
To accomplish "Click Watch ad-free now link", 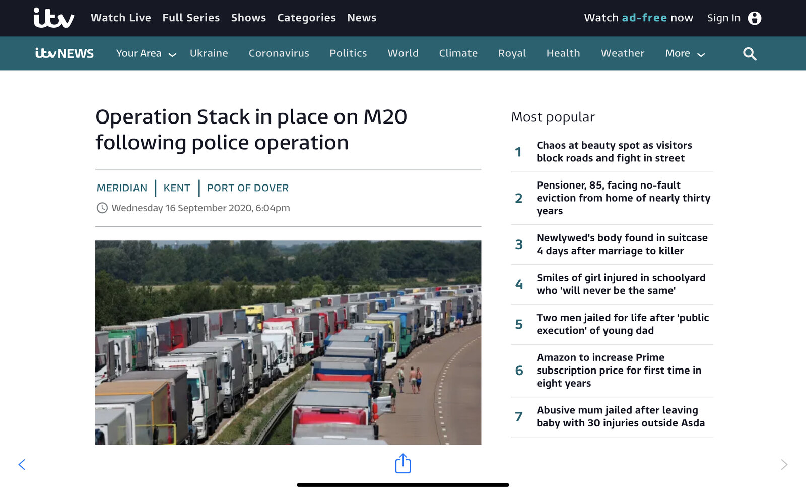I will [638, 18].
